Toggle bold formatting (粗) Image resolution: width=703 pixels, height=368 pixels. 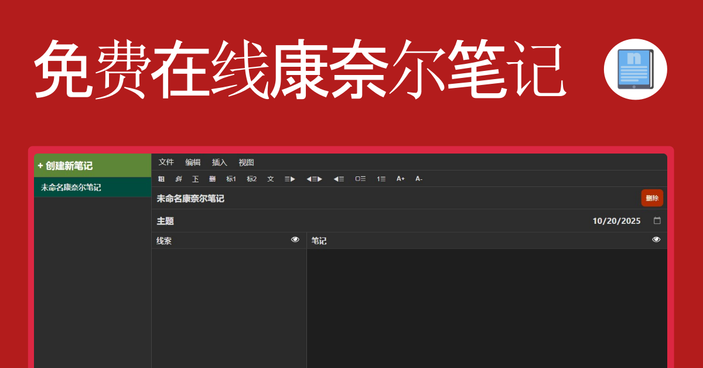pos(161,179)
